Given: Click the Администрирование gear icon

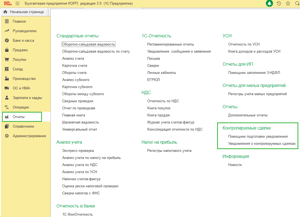Looking at the screenshot, I should click(7, 136).
